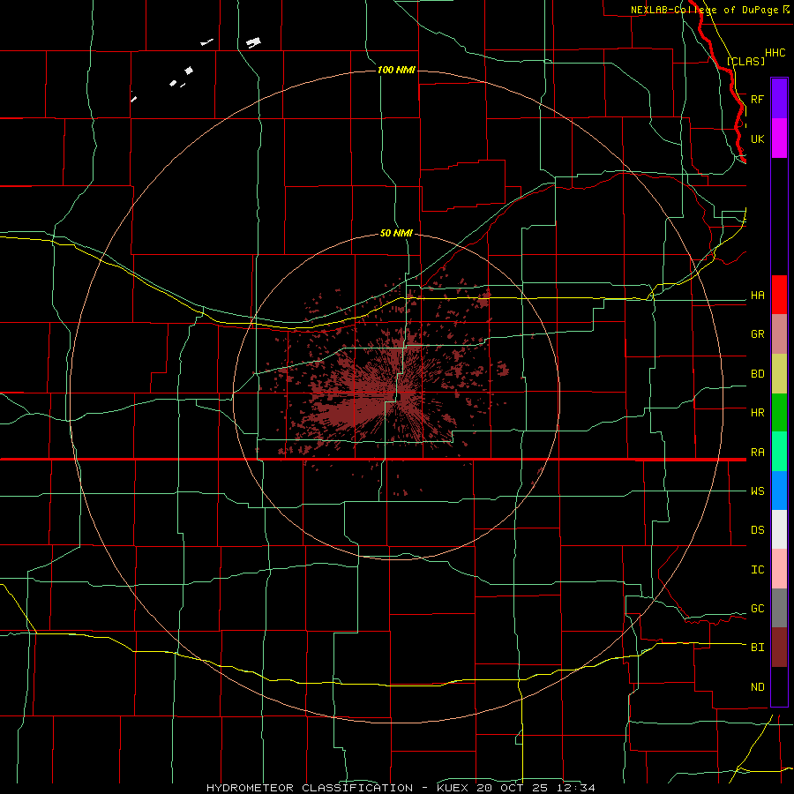
Task: Click the HR legend label
Action: (x=757, y=413)
